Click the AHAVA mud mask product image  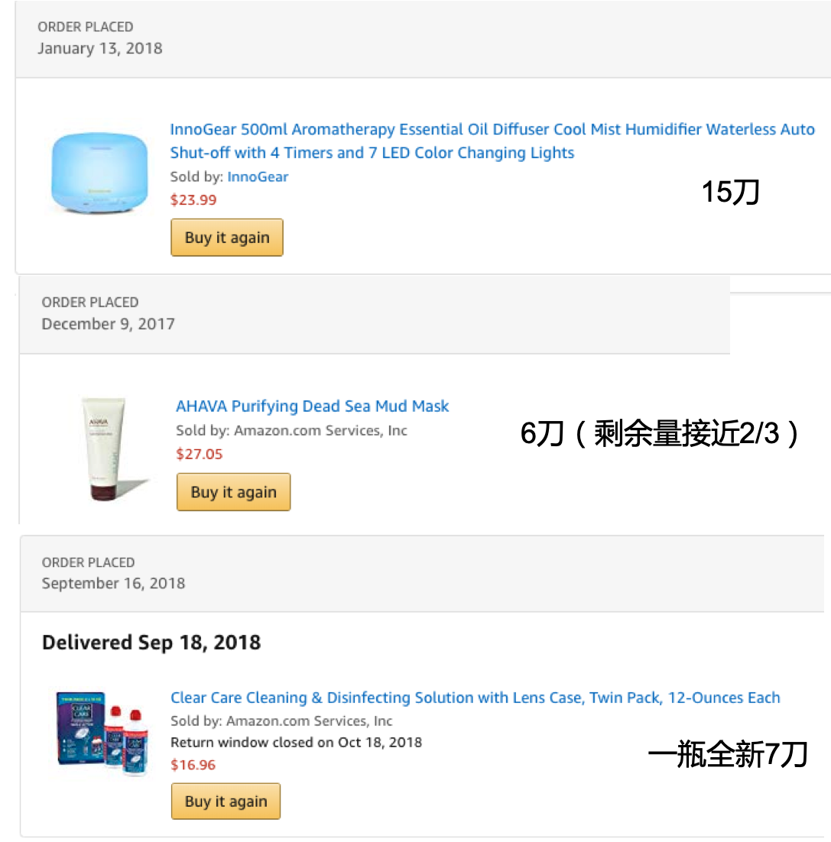[x=105, y=449]
